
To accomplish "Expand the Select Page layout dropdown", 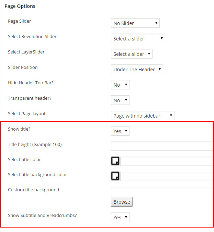I will 143,116.
